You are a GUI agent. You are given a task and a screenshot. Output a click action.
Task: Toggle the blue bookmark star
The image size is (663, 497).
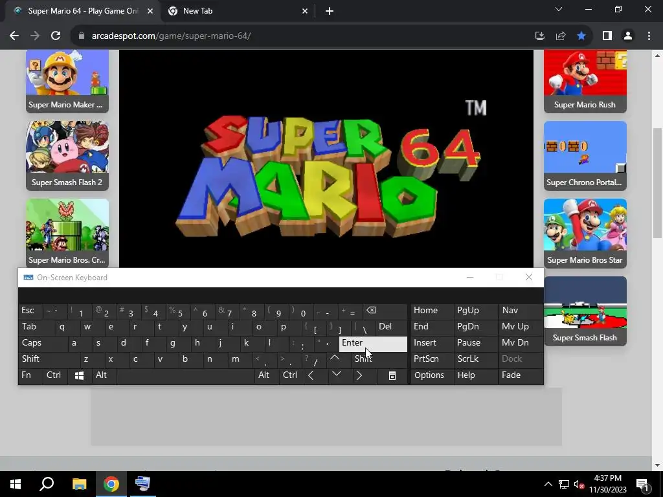point(581,36)
